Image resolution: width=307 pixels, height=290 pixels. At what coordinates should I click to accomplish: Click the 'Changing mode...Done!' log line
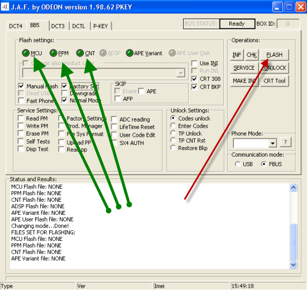pos(40,226)
